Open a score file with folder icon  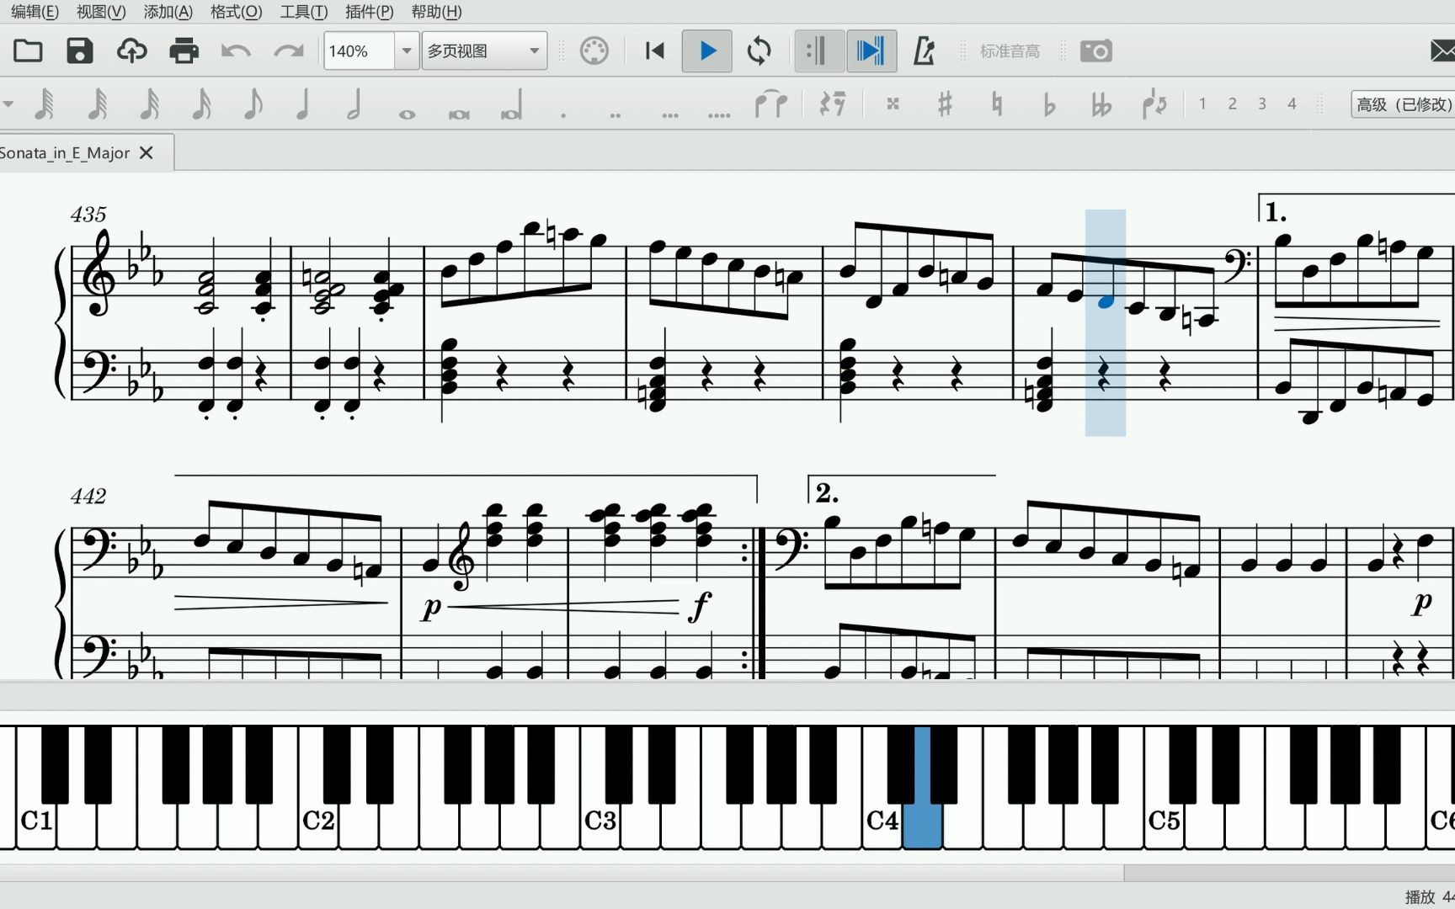pyautogui.click(x=28, y=51)
